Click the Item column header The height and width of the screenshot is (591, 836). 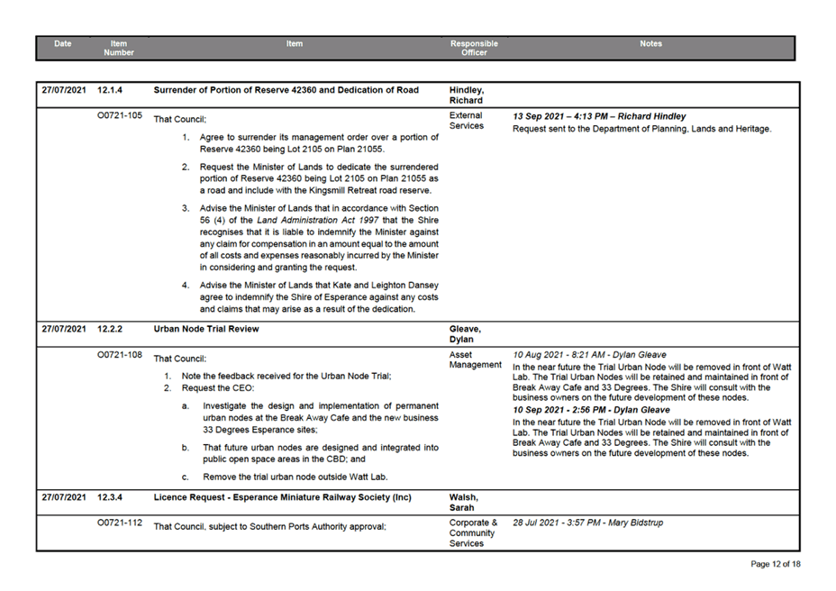pos(294,43)
